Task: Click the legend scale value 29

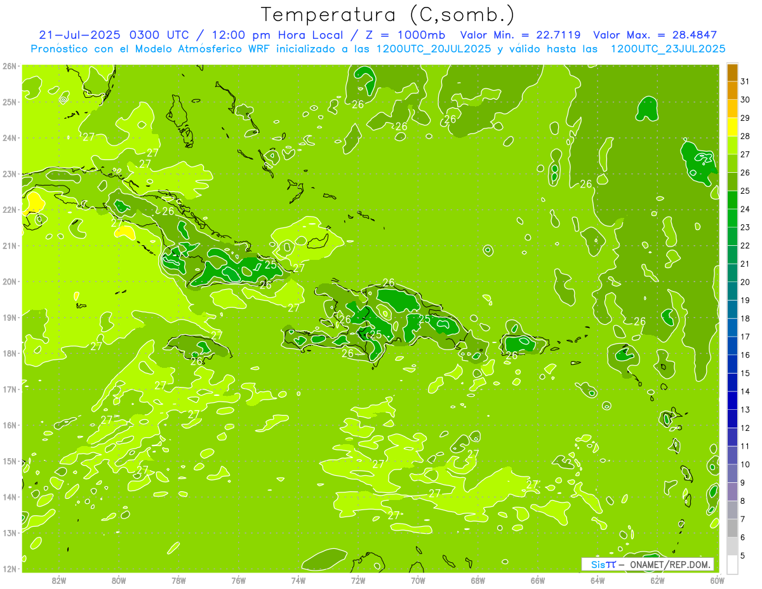Action: 745,118
